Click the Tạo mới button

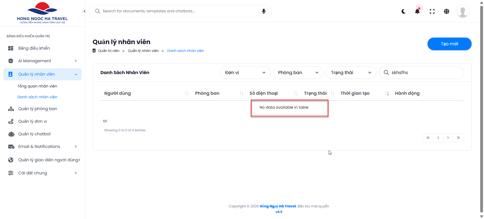[x=449, y=44]
